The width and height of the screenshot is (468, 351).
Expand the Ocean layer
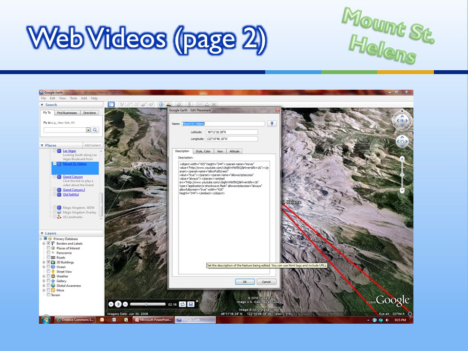[x=44, y=267]
